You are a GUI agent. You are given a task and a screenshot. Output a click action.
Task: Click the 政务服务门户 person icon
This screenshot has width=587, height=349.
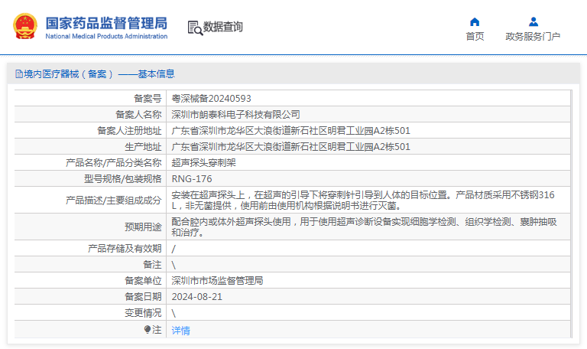point(533,21)
